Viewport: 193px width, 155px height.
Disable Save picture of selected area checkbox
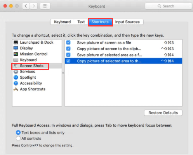click(x=68, y=55)
